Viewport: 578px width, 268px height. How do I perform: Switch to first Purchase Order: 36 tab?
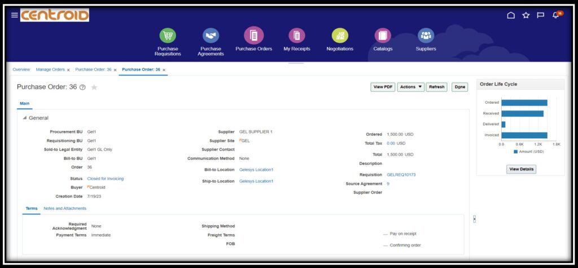(x=93, y=69)
